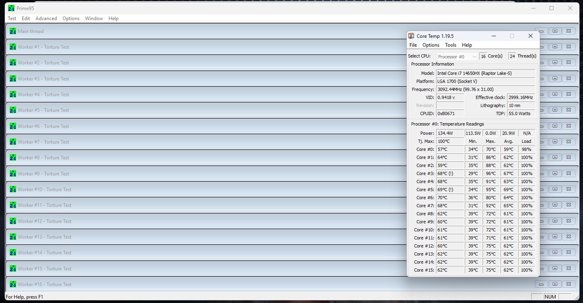Click the Prime95 title bar icon
The width and height of the screenshot is (583, 303).
click(11, 8)
